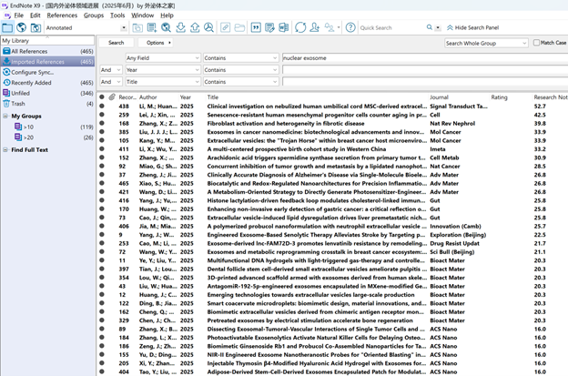The width and height of the screenshot is (568, 376).
Task: Collapse the Find Full Text group set
Action: [5, 149]
